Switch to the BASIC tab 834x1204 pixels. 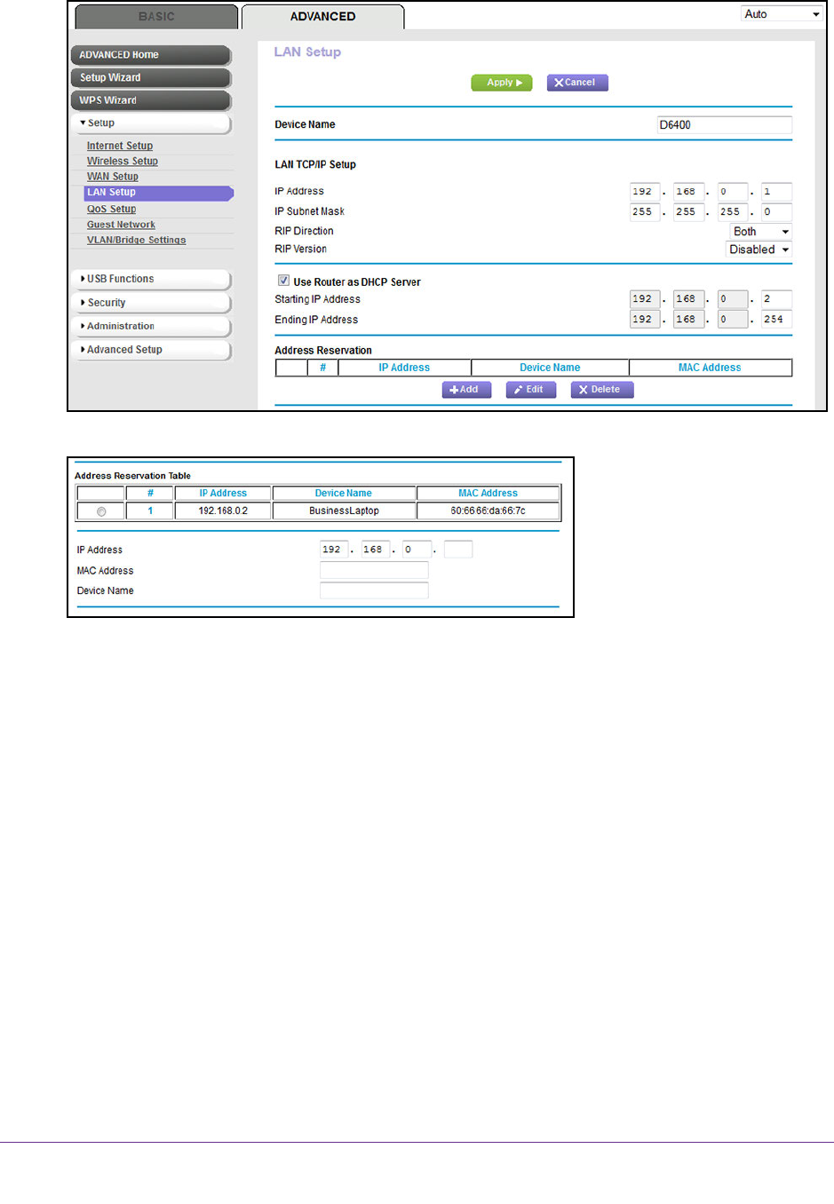(156, 17)
